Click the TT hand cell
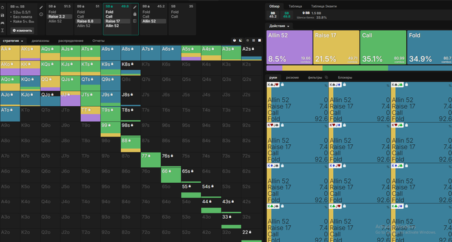 point(90,115)
